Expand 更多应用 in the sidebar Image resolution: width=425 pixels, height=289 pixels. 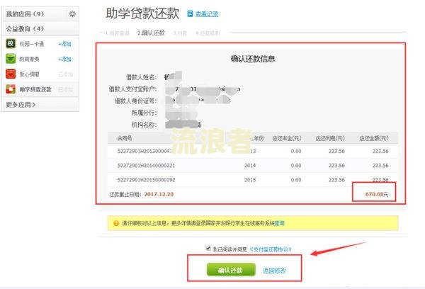(21, 105)
